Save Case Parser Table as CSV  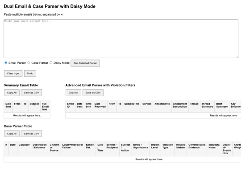pyautogui.click(x=31, y=134)
